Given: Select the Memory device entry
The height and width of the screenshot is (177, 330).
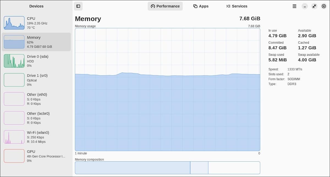Looking at the screenshot, I should 36,42.
